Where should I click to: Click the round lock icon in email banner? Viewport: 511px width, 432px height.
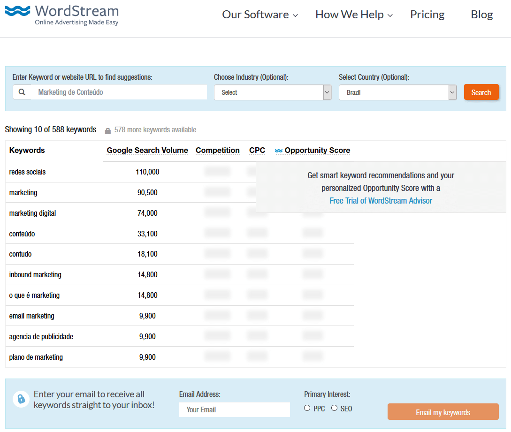point(21,399)
